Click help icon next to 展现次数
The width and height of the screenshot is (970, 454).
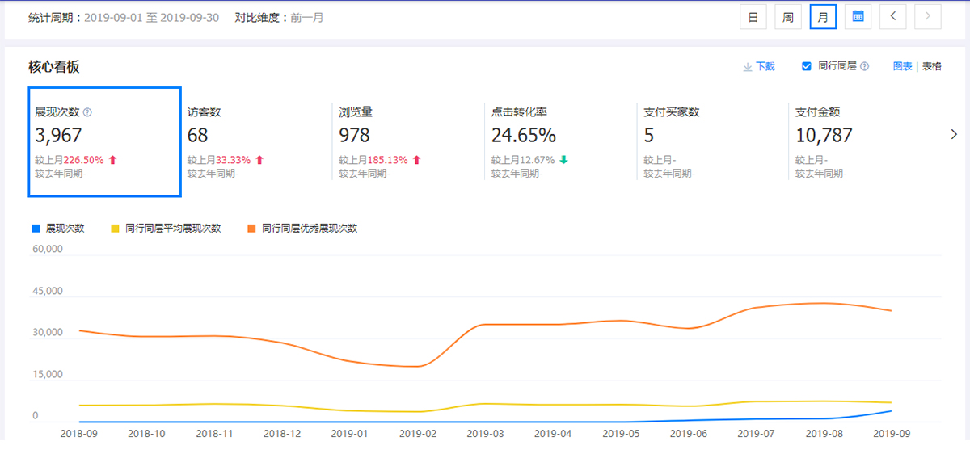click(87, 113)
